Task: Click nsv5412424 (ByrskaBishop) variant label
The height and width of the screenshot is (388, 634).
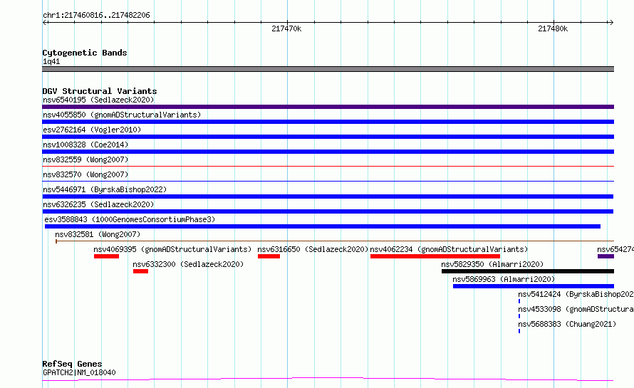Action: coord(576,294)
